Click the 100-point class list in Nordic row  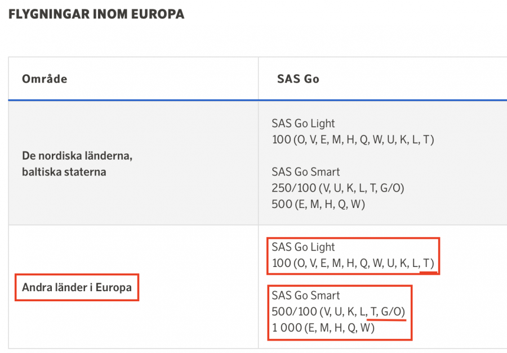(353, 139)
